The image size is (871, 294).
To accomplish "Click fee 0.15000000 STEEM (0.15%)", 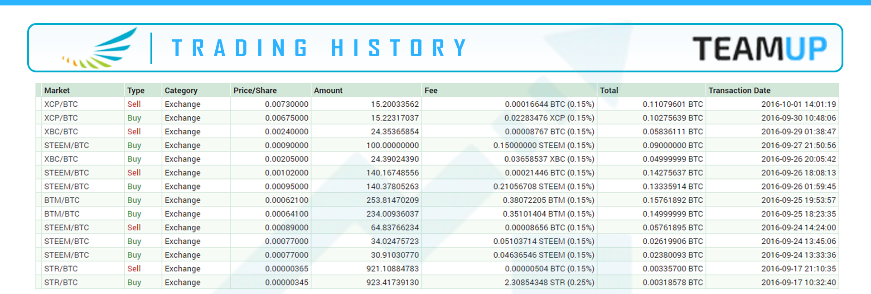I will pos(544,145).
